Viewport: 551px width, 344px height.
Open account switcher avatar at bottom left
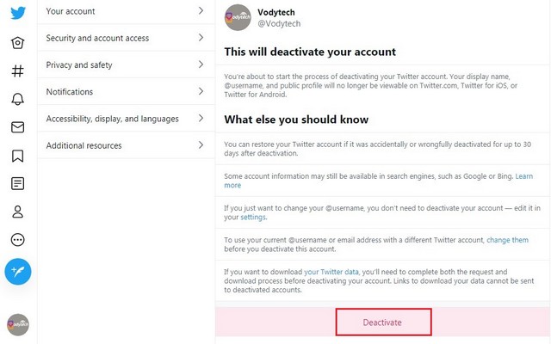click(18, 325)
